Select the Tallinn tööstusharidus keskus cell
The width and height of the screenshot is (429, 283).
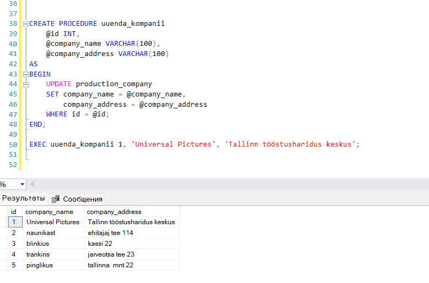coord(132,222)
